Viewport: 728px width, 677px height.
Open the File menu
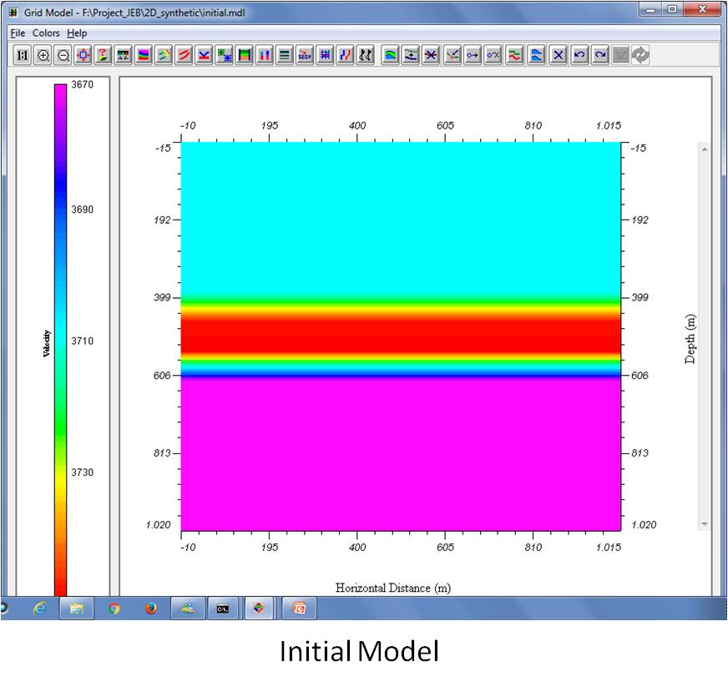tap(16, 33)
